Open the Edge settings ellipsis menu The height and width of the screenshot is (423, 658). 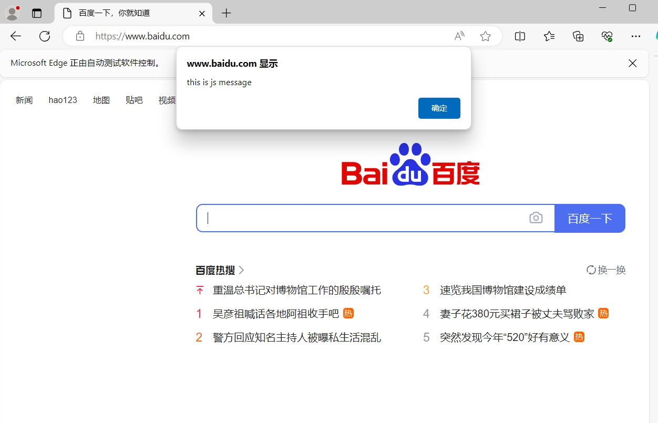pyautogui.click(x=636, y=36)
